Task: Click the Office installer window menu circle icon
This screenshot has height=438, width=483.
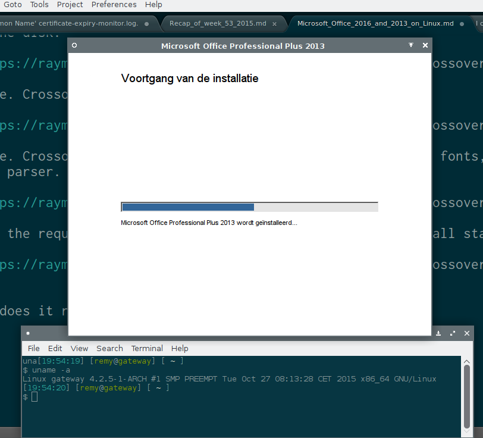Action: 74,45
